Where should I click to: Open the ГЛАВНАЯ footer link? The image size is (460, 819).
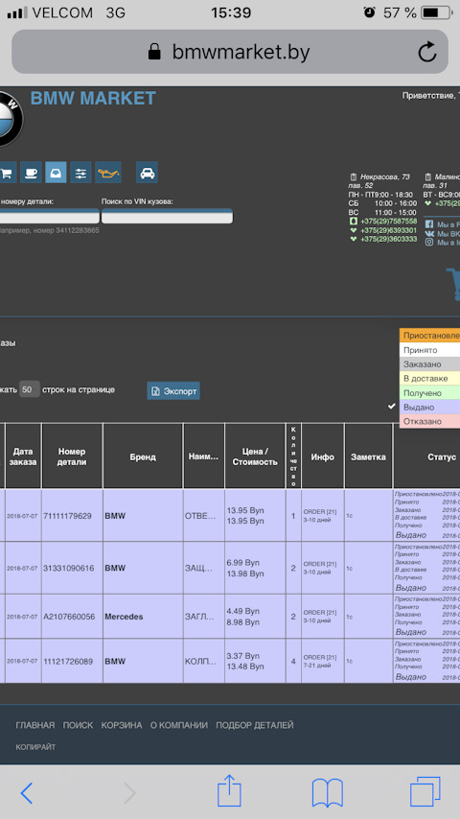35,725
